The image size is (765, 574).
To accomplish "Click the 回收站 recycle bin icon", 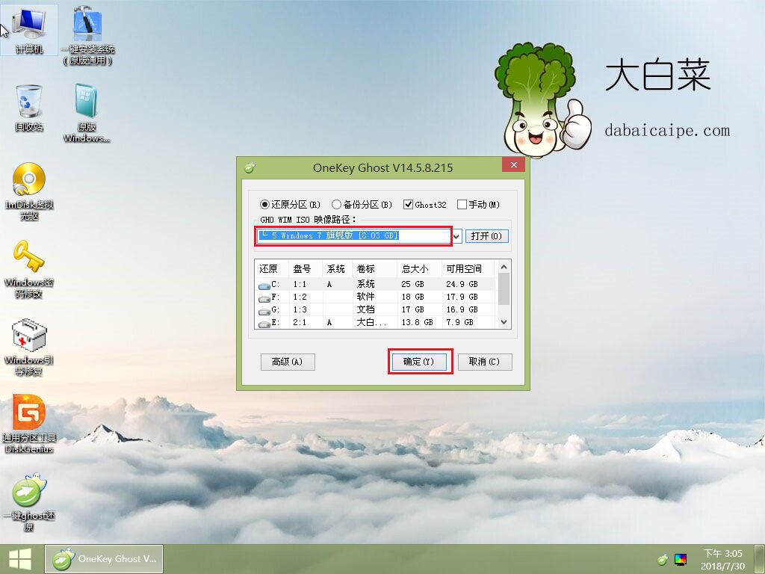I will click(29, 103).
